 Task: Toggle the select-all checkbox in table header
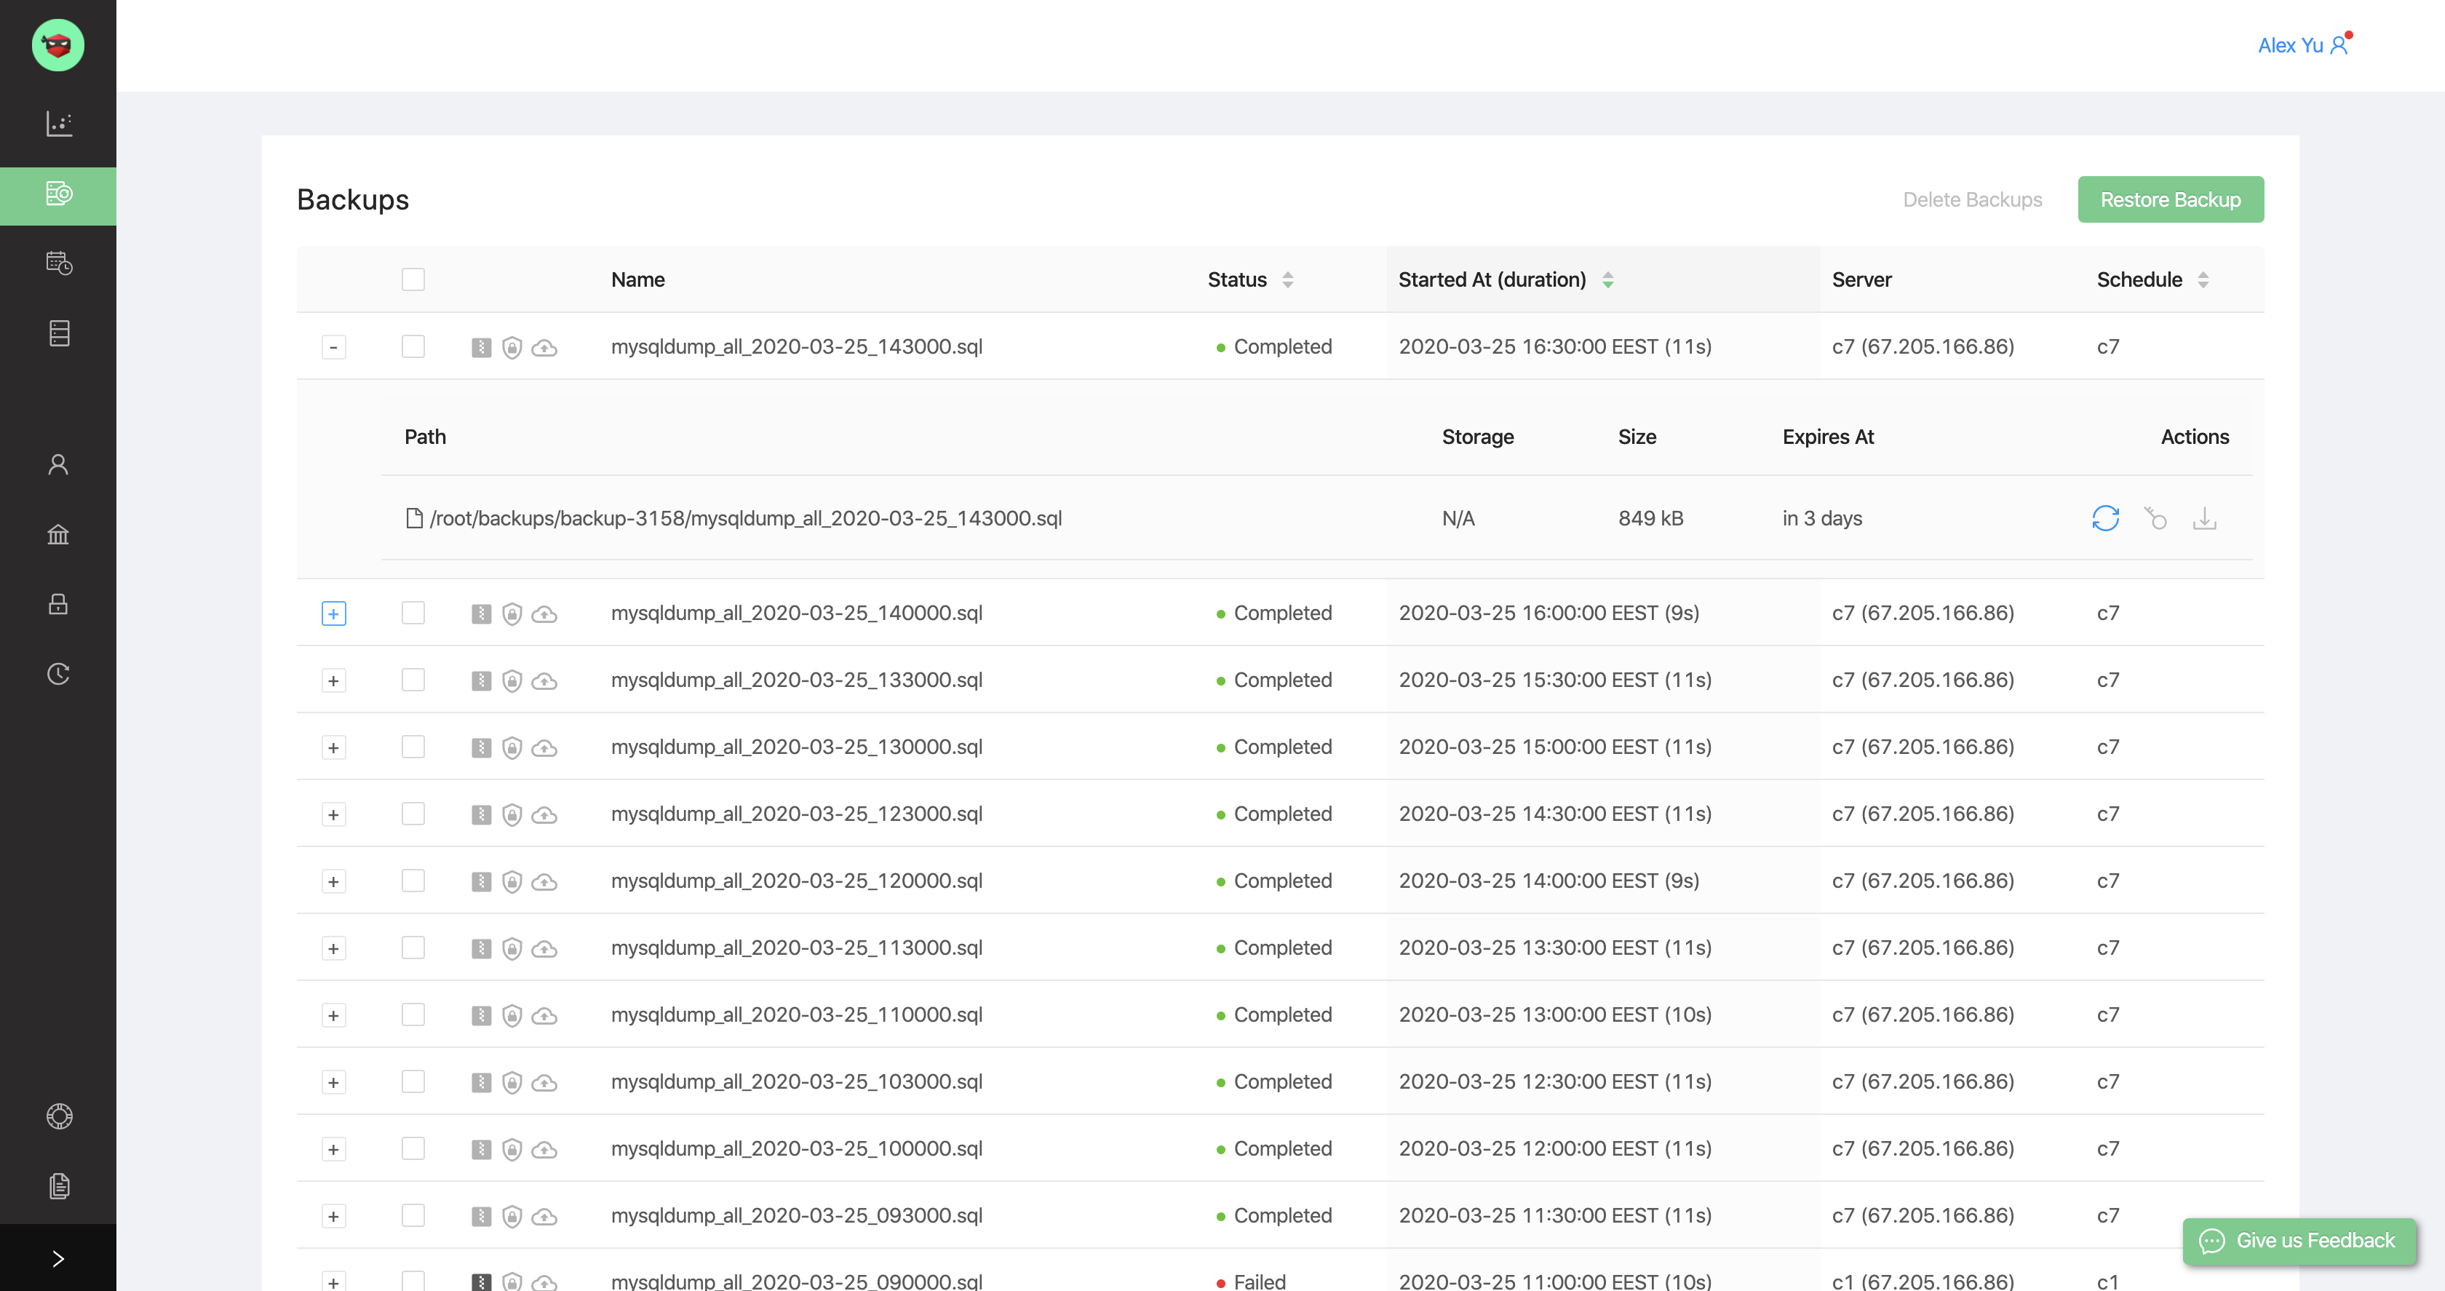pos(413,279)
